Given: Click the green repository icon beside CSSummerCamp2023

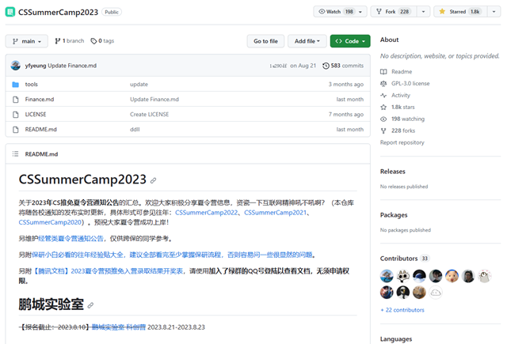Looking at the screenshot, I should coord(10,12).
